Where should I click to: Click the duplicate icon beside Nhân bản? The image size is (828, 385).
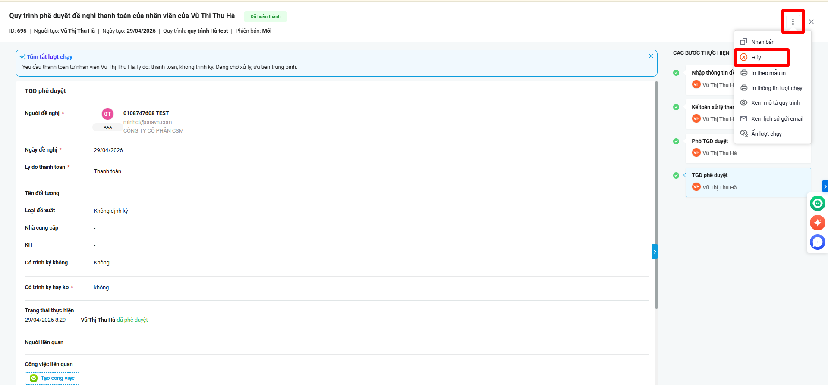[744, 42]
